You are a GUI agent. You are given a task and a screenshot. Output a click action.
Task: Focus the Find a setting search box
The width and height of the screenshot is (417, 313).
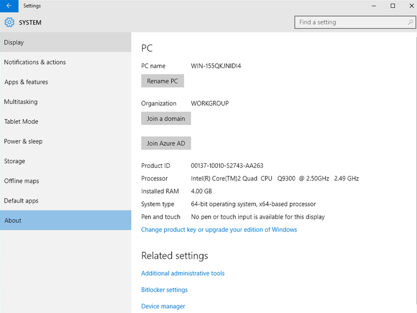click(355, 23)
